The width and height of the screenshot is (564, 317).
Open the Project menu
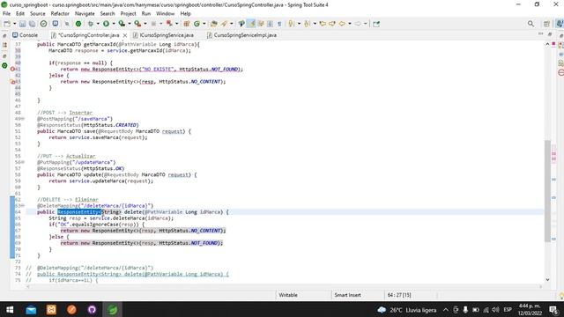(x=128, y=14)
